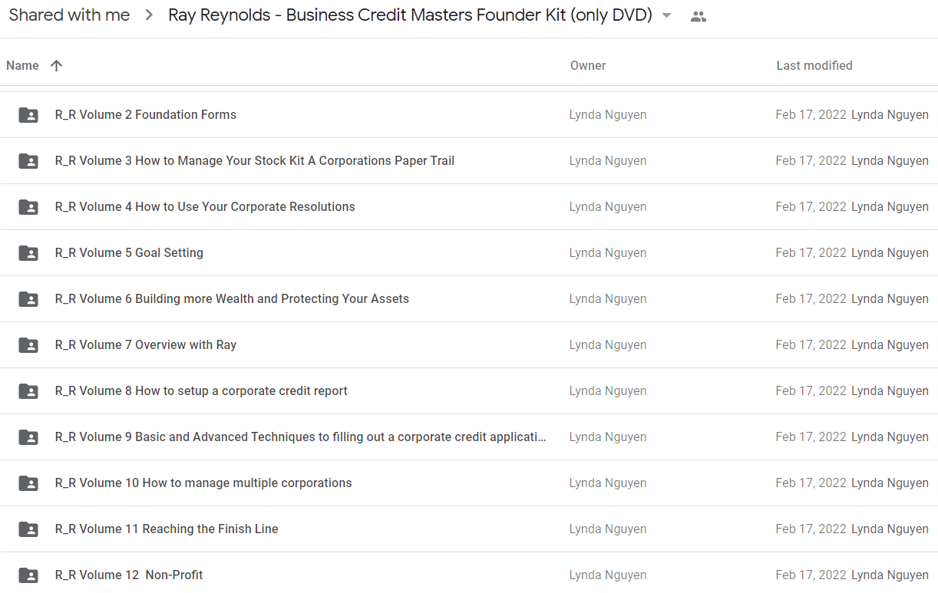The width and height of the screenshot is (938, 593).
Task: Select R_R Volume 10 How to manage multiple corporations
Action: click(x=203, y=483)
